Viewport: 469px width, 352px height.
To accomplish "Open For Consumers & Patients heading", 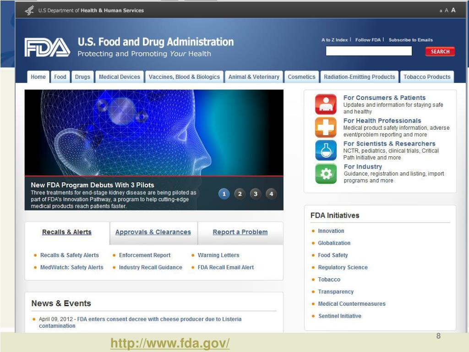I will pos(384,98).
